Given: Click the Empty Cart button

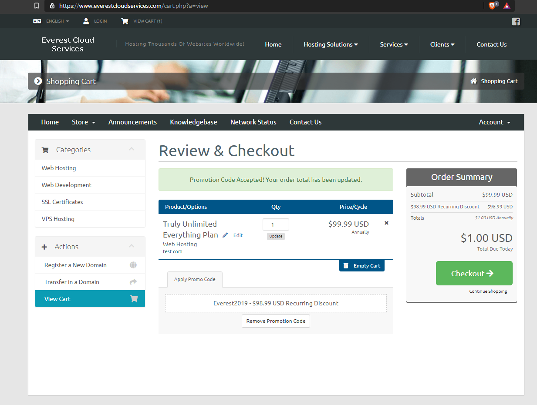Looking at the screenshot, I should click(x=362, y=266).
